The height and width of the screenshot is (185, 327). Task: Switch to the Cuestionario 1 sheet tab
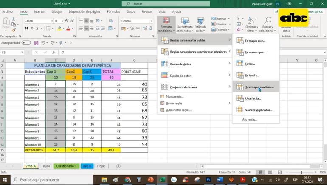coord(66,166)
